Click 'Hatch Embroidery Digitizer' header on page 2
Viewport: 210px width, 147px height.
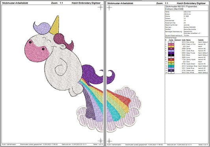point(191,3)
